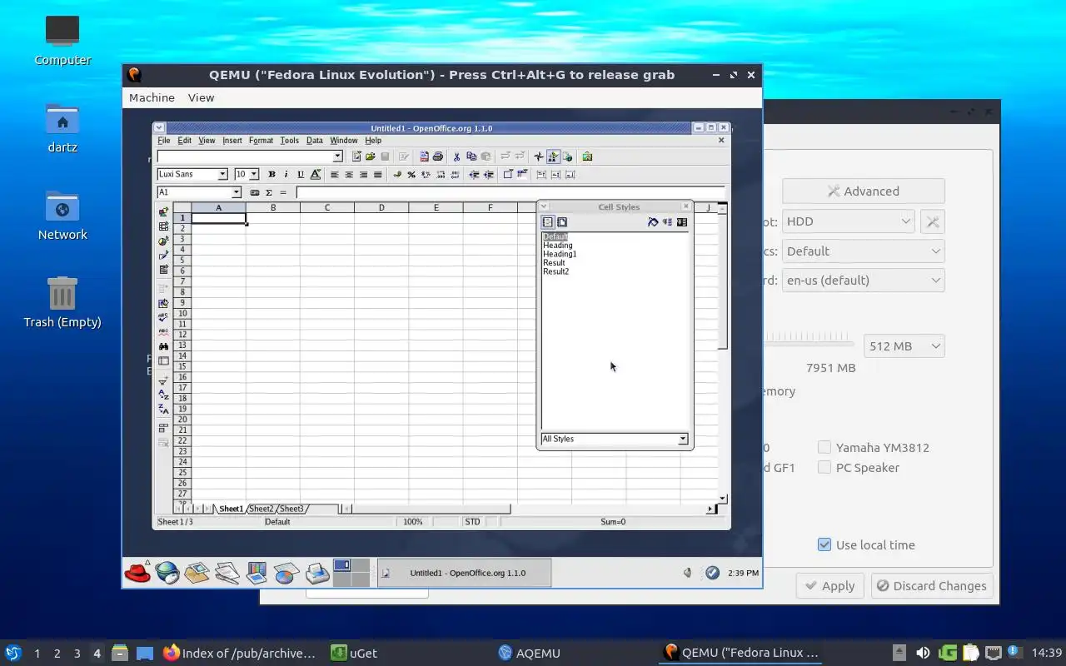1066x666 pixels.
Task: Click the Sum sigma icon
Action: tap(269, 192)
